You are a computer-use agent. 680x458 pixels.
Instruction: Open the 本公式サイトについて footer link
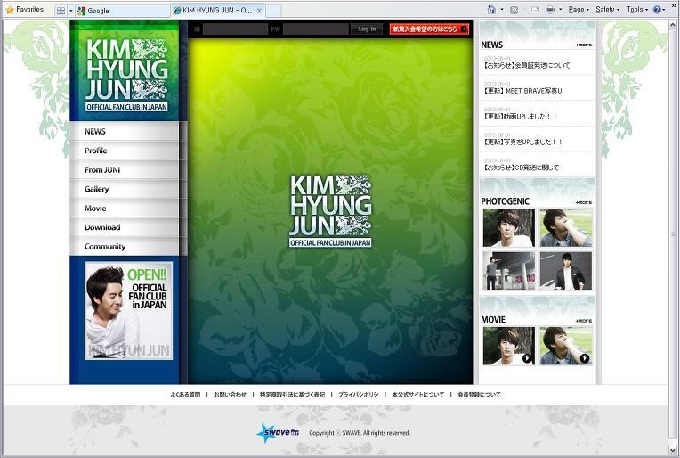pos(418,395)
